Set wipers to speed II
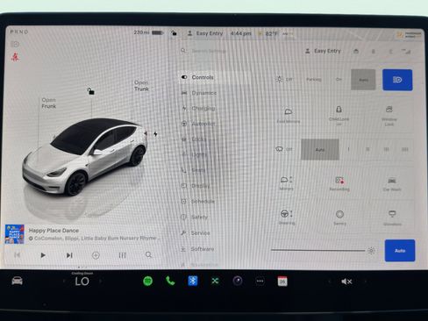The width and height of the screenshot is (428, 321). pos(367,149)
